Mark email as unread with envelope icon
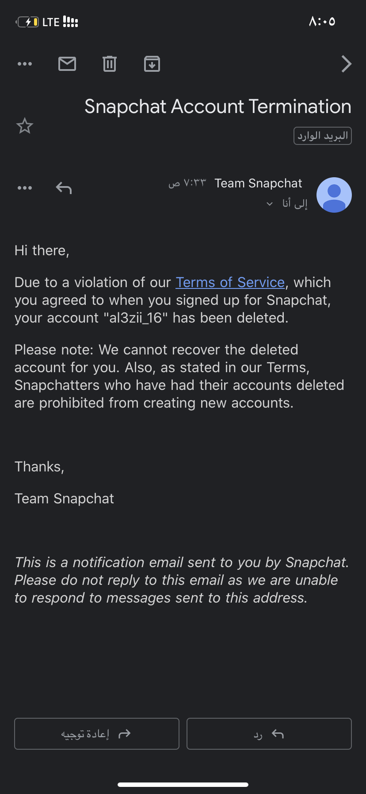The width and height of the screenshot is (366, 794). click(x=67, y=64)
